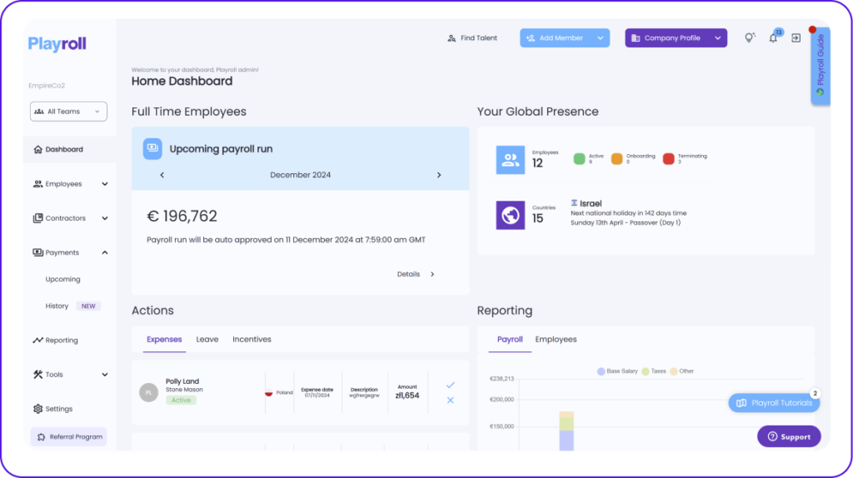Expand the Contractors sidebar menu chevron
Viewport: 853px width, 478px height.
coord(104,218)
